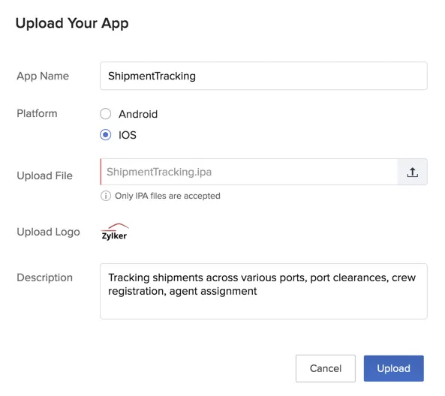Click the Upload File label
445x396 pixels.
(x=44, y=175)
